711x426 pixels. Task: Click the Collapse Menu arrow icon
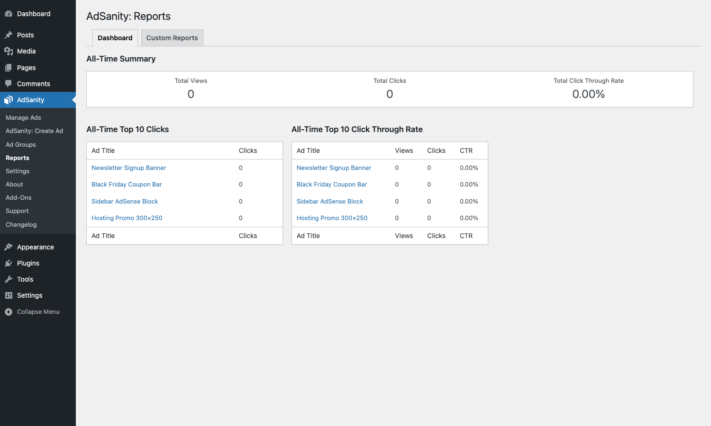coord(9,312)
